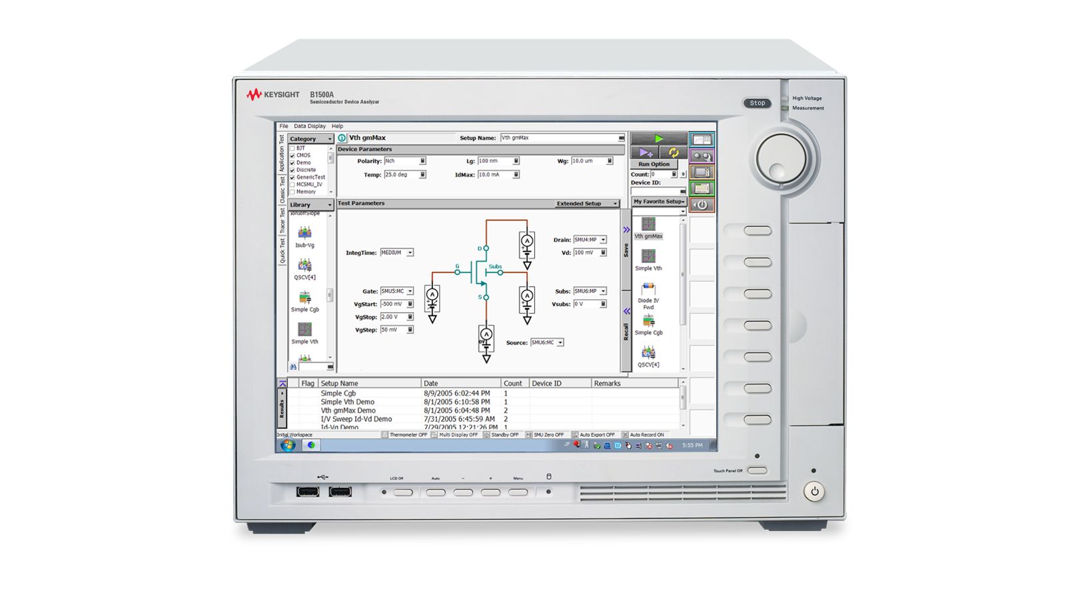Select Simple Cgb in My Favorite Setup
The height and width of the screenshot is (599, 1066).
coord(648,325)
